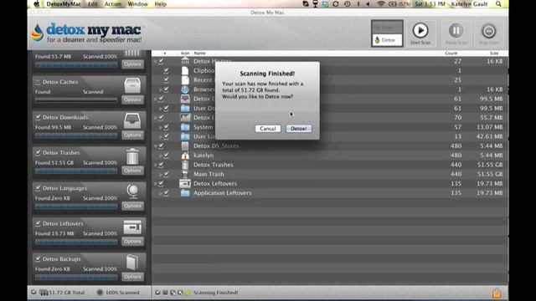
Task: Click Cancel in the Scanning Finished dialog
Action: point(268,129)
